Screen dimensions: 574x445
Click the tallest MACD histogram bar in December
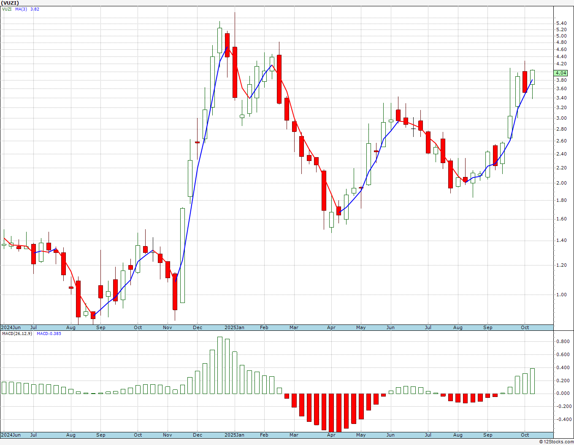[219, 365]
